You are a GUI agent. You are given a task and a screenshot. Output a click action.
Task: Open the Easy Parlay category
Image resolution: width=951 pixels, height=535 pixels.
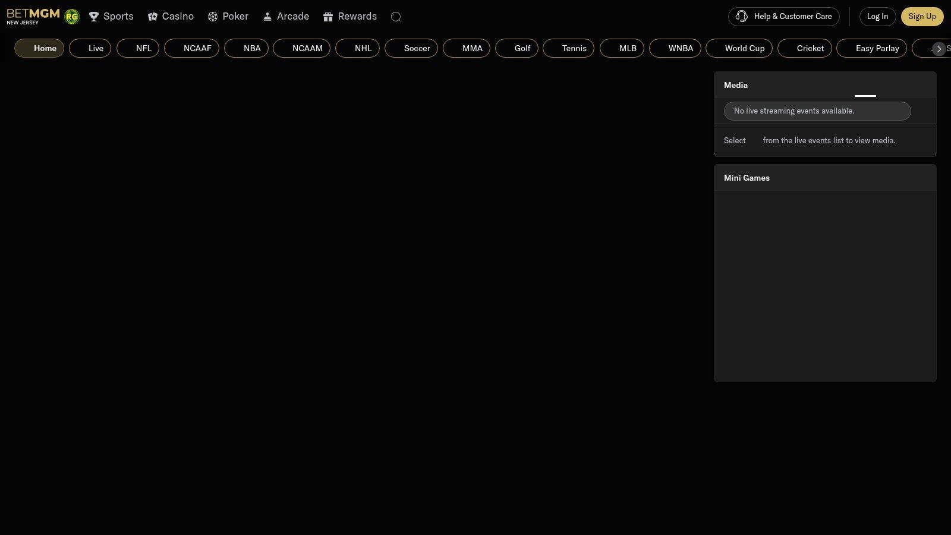coord(871,48)
